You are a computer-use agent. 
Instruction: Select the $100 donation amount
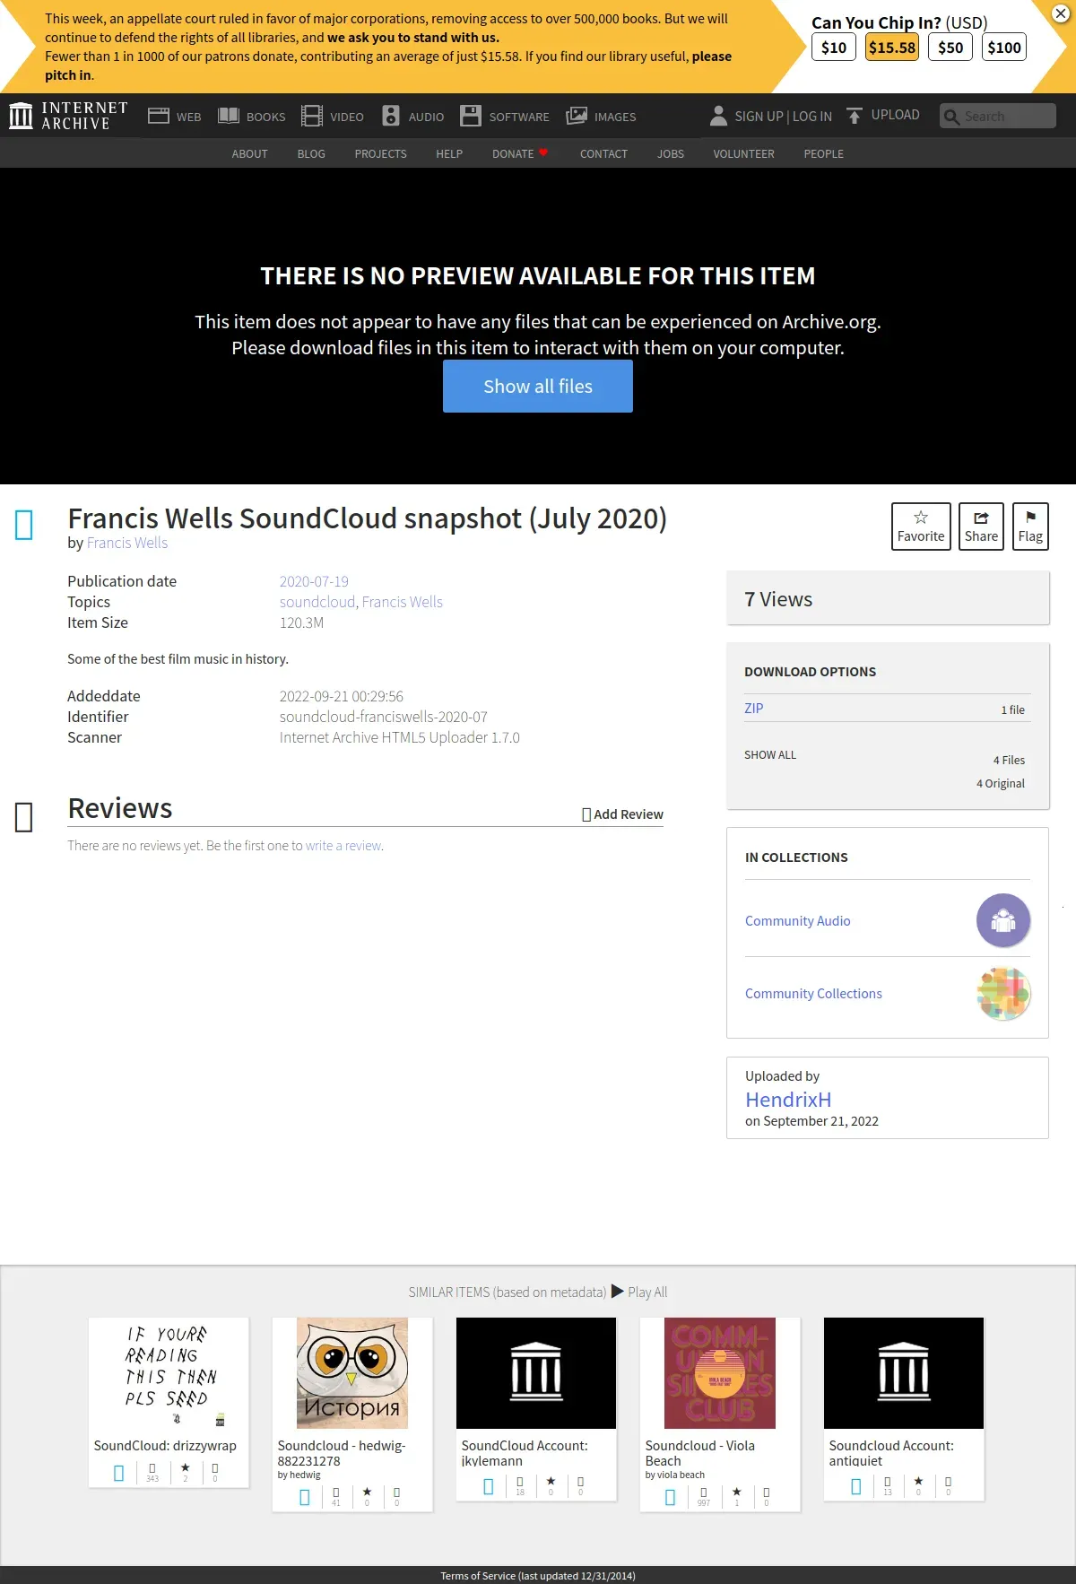click(1004, 48)
